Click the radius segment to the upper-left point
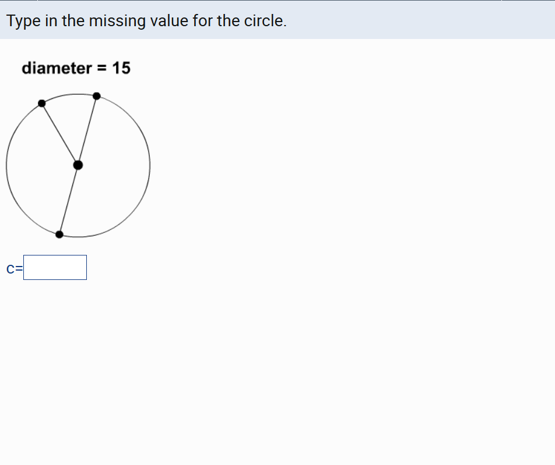 point(59,134)
